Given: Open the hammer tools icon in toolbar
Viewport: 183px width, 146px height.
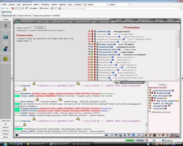Looking at the screenshot, I should (x=27, y=8).
